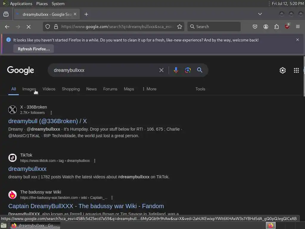Open a new tab with plus
Image resolution: width=305 pixels, height=229 pixels.
[x=86, y=14]
